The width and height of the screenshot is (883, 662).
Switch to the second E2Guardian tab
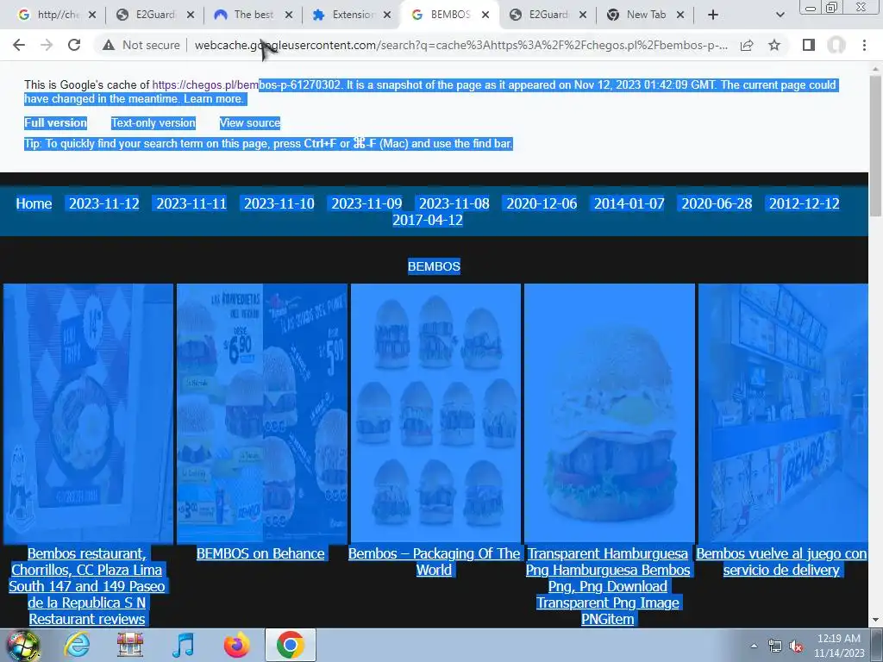tap(541, 16)
